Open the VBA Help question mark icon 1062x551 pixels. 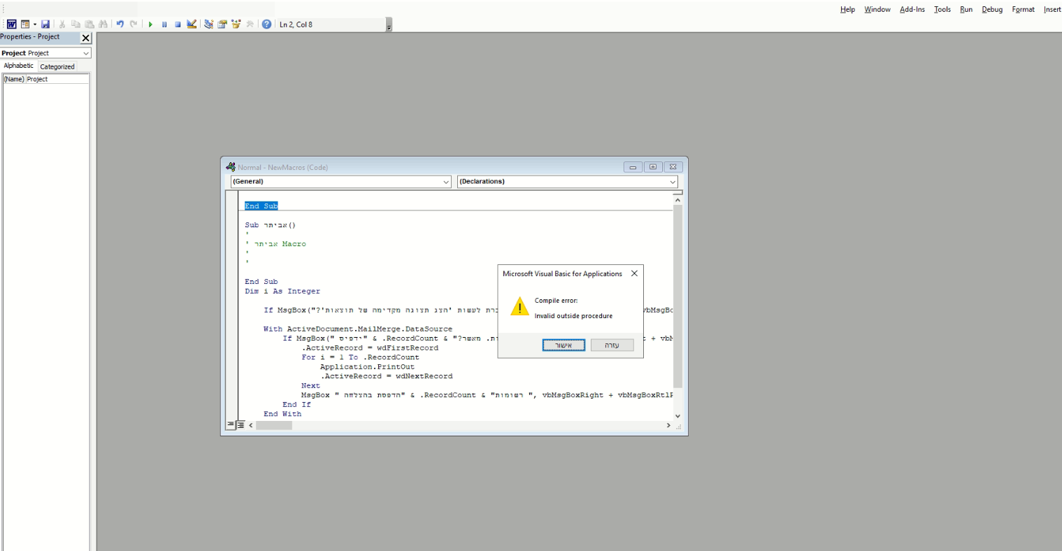tap(266, 24)
